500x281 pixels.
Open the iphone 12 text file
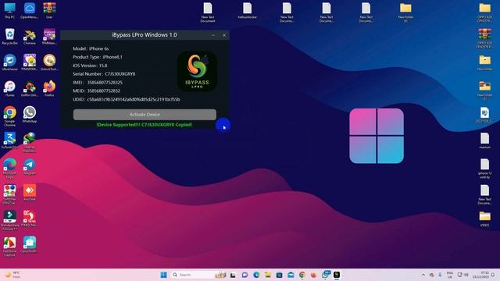484,169
